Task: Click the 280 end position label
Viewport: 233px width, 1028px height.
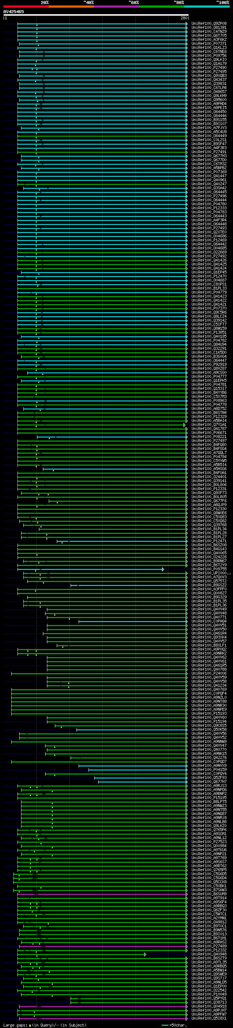Action: 183,18
